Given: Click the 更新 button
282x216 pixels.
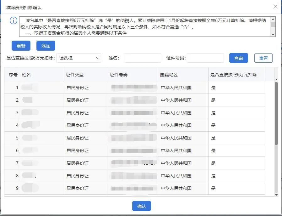Looking at the screenshot, I should click(21, 46).
